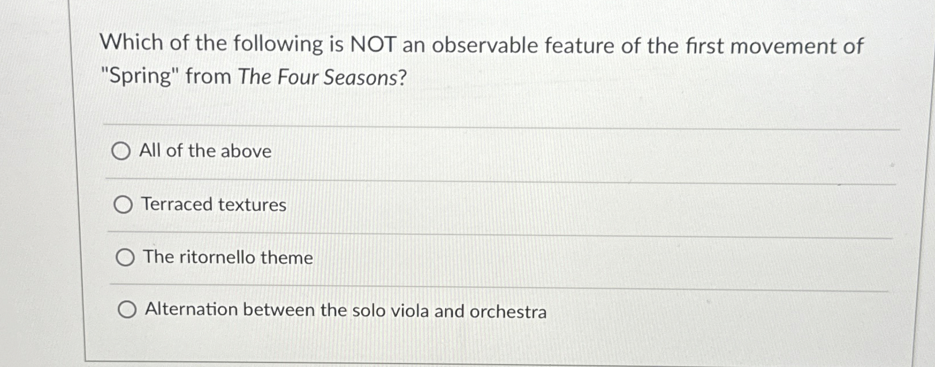The width and height of the screenshot is (935, 367).
Task: Click the label mentioning solo viola and orchestra
Action: 345,311
